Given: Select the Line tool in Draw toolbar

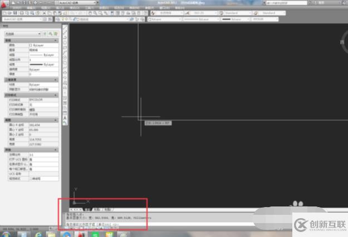Looking at the screenshot, I should [65, 28].
